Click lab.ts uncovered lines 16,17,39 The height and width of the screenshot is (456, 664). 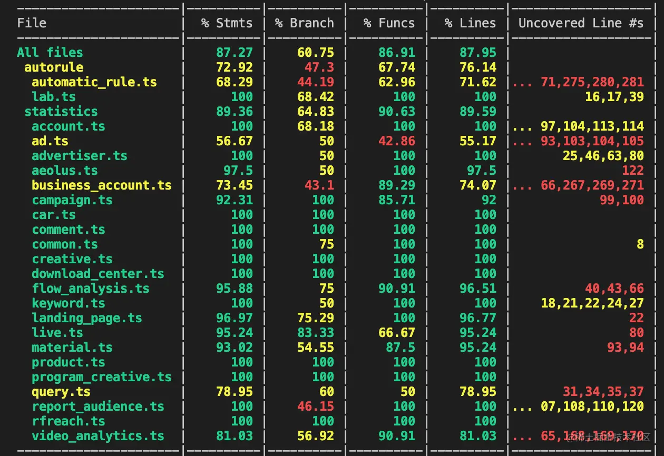tap(614, 97)
